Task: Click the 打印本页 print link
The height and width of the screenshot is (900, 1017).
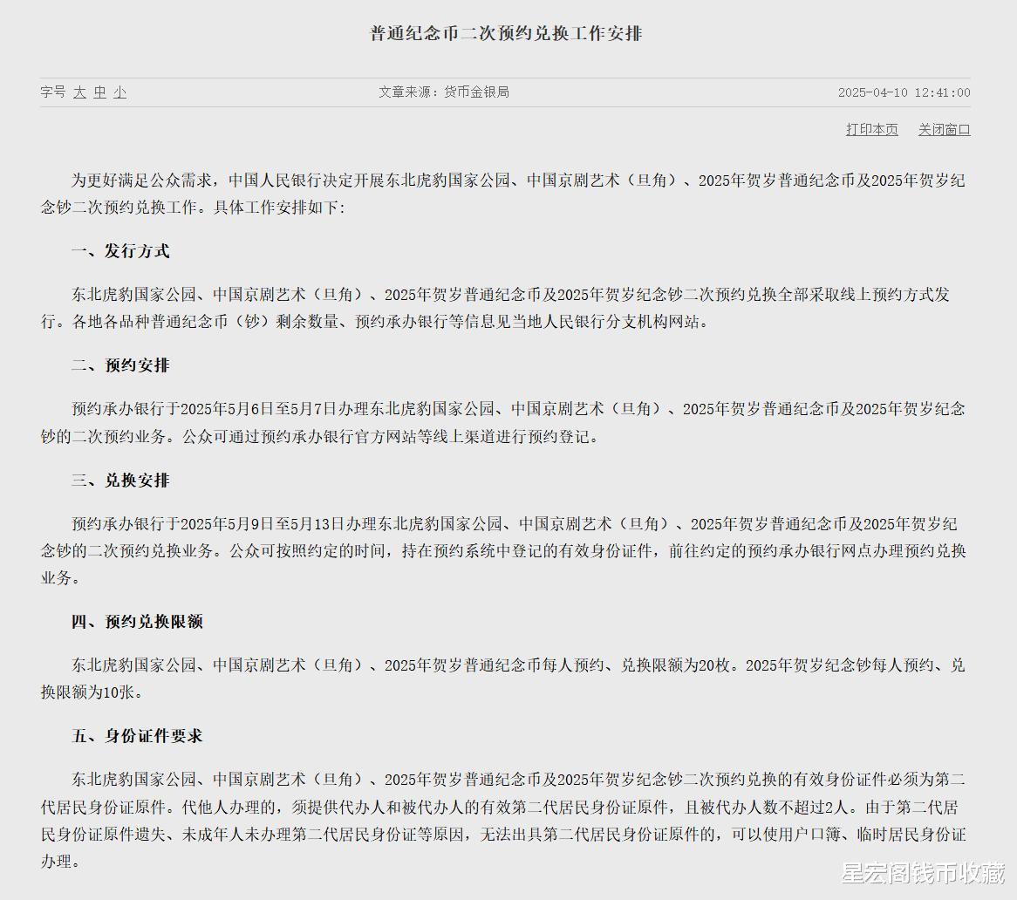Action: (871, 130)
